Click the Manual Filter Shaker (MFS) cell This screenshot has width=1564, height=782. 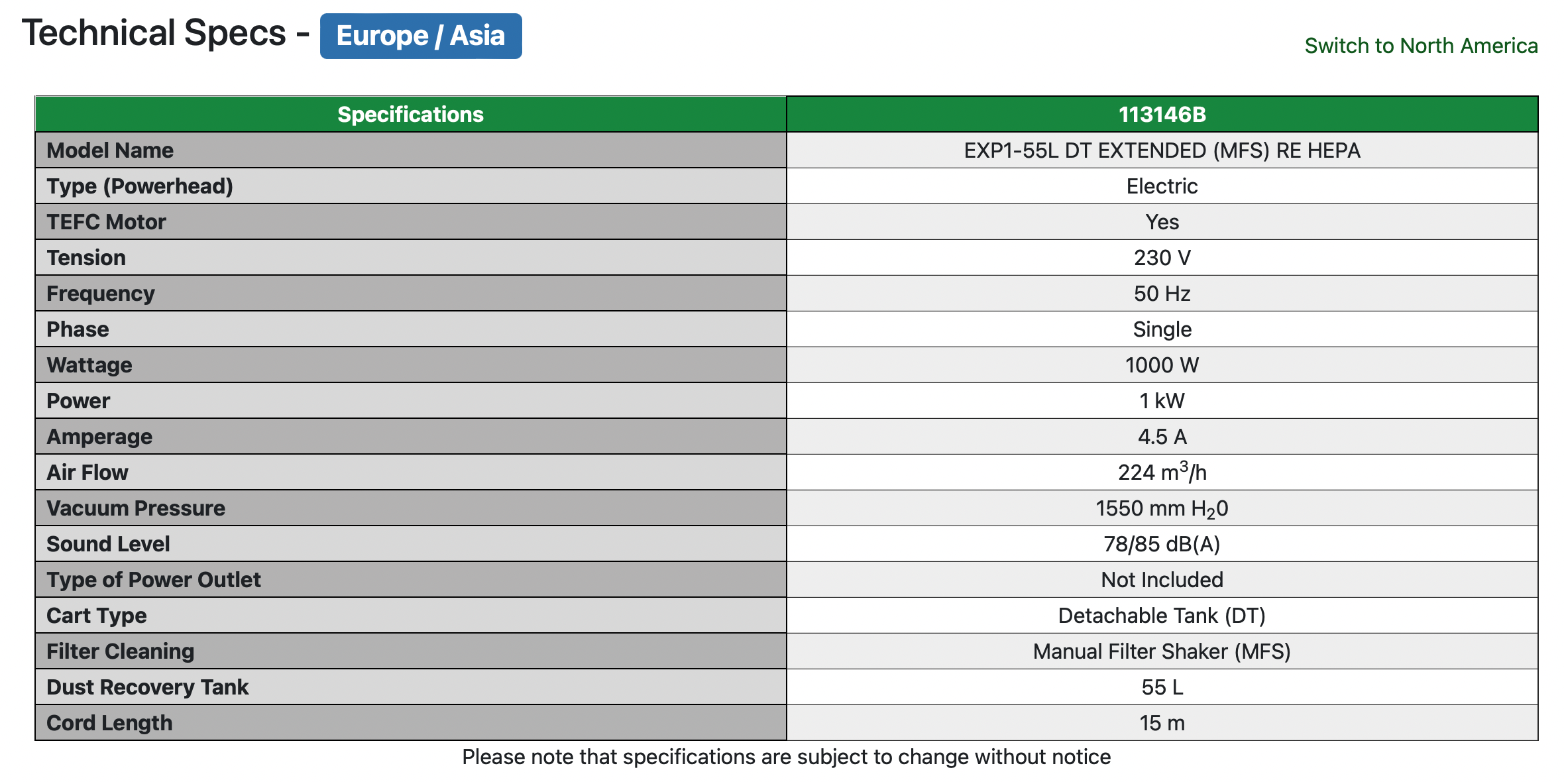(x=1162, y=651)
